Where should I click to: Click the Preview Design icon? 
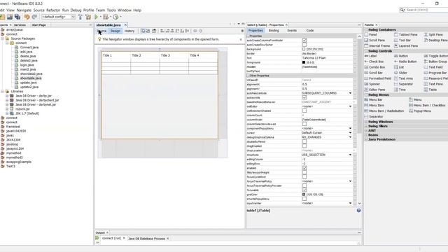pos(154,31)
